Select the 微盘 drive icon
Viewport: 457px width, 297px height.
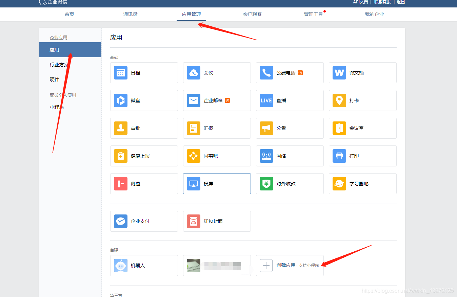[121, 100]
